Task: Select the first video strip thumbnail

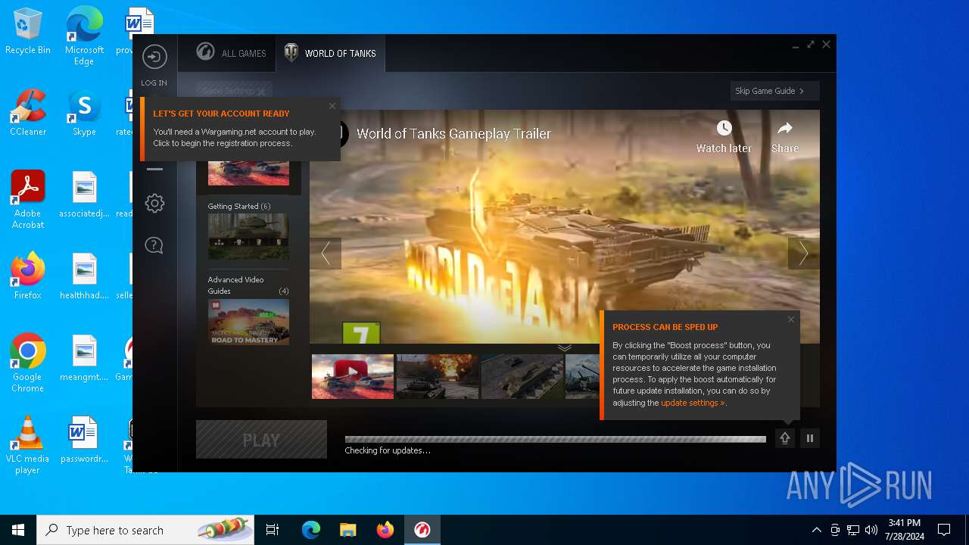Action: (353, 376)
